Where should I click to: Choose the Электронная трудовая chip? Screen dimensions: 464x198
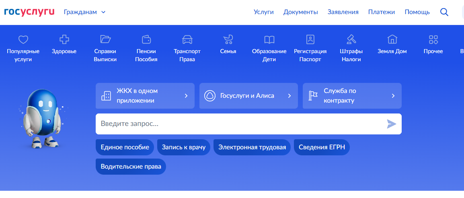click(252, 147)
